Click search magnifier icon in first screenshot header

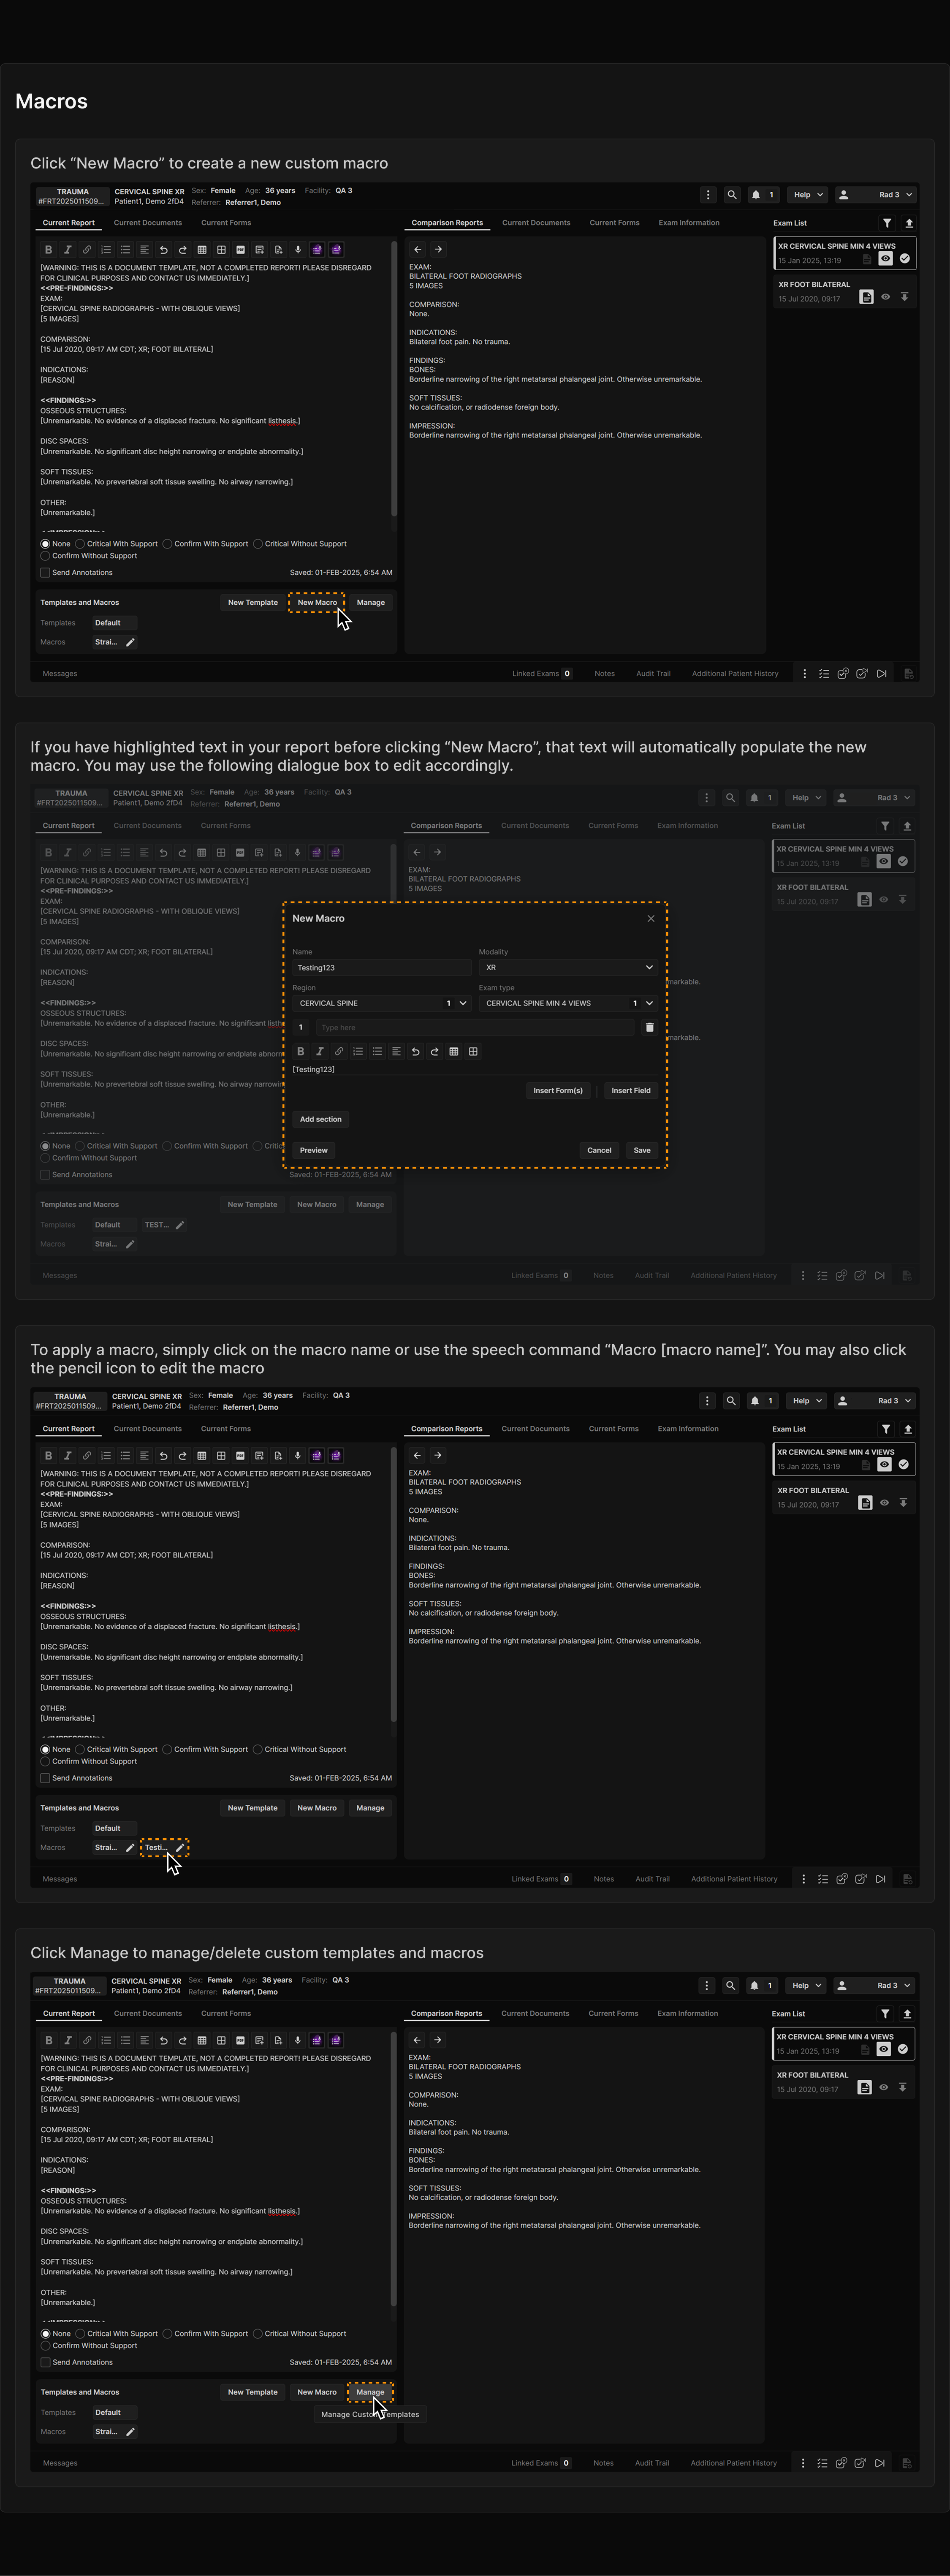pyautogui.click(x=732, y=195)
